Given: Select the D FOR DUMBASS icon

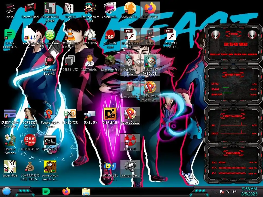Looking at the screenshot, I should coord(10,39).
